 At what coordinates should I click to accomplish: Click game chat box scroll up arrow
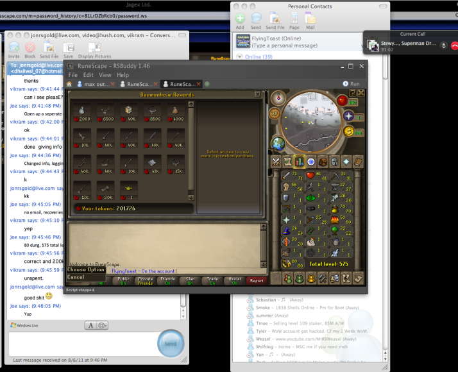(263, 226)
